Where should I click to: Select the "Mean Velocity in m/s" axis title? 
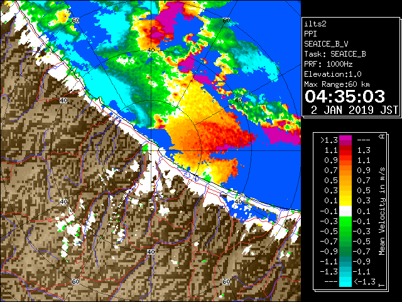382,211
